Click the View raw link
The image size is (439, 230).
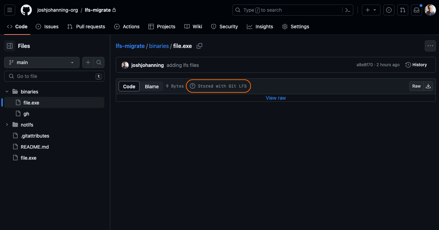coord(275,98)
